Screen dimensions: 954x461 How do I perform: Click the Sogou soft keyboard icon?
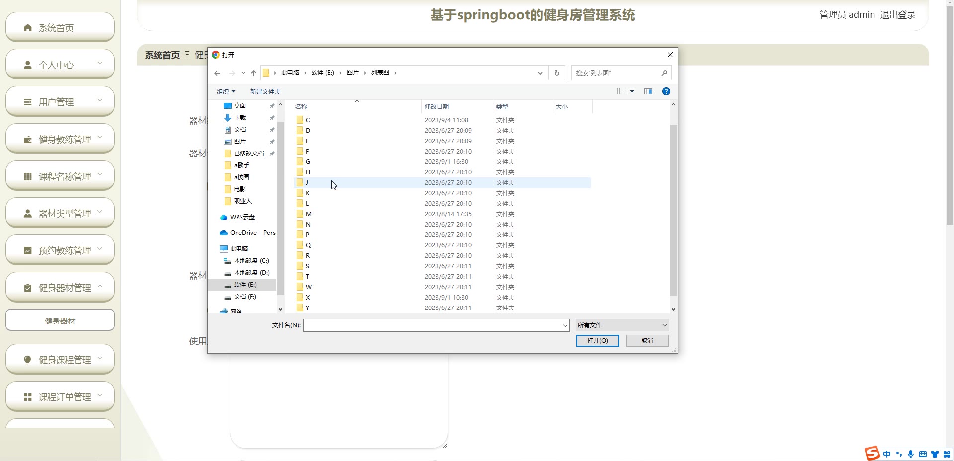point(923,454)
